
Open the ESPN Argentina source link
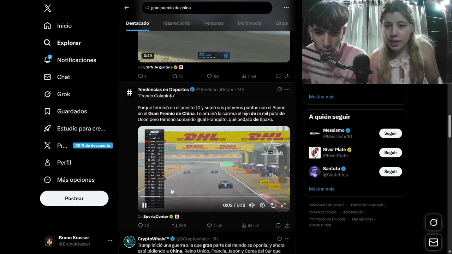158,67
